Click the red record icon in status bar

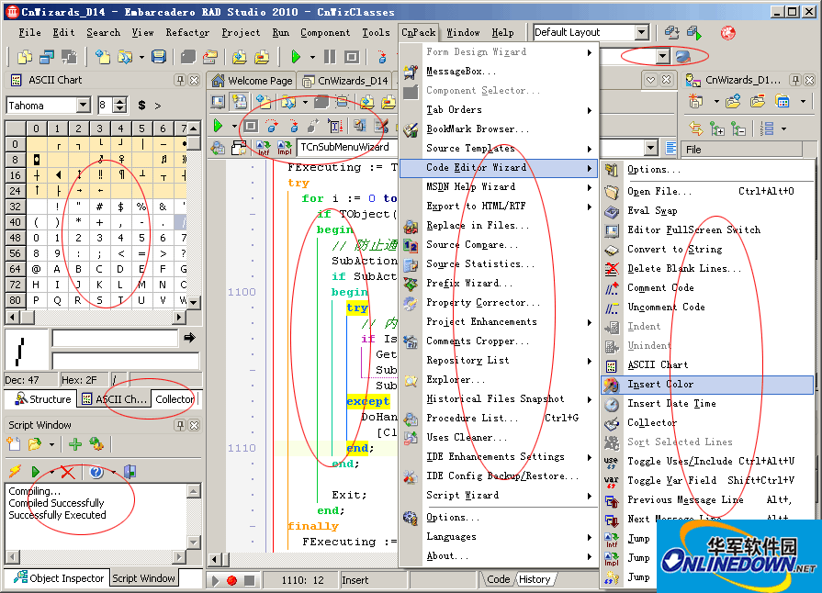tap(231, 580)
